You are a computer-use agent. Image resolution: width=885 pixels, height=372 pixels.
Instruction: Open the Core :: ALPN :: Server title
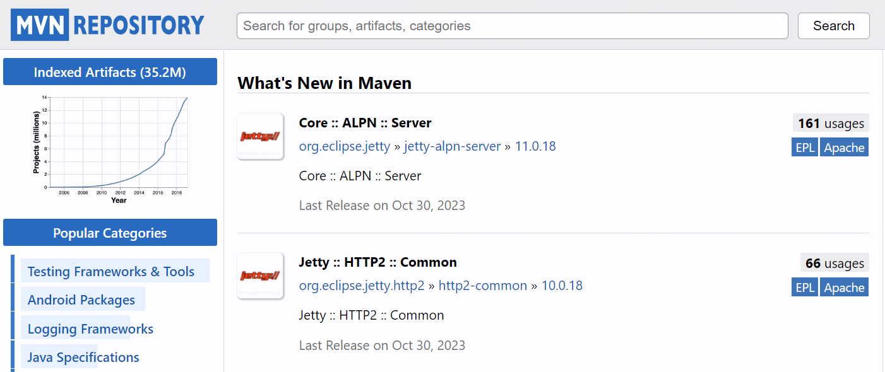(365, 122)
